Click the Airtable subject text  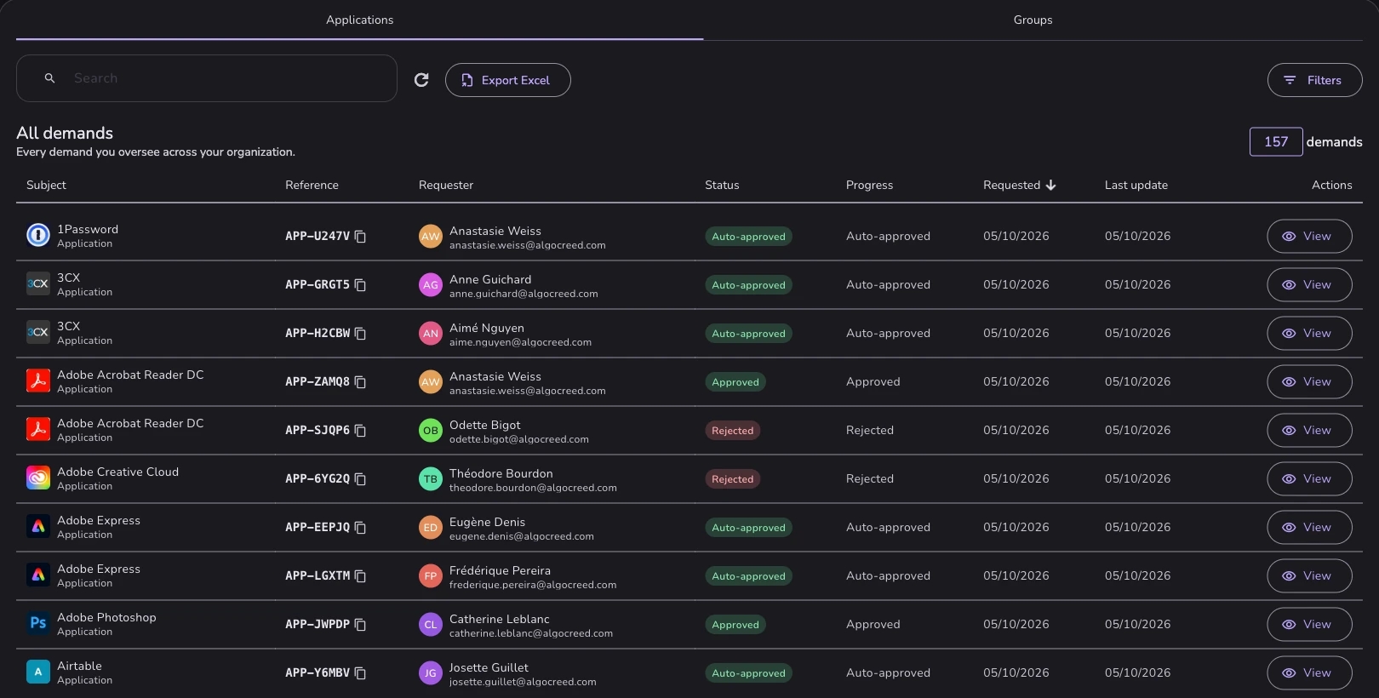click(x=79, y=666)
